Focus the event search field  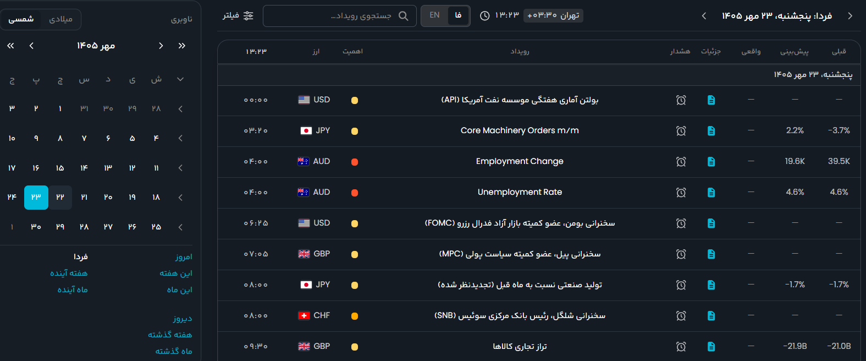pyautogui.click(x=340, y=16)
